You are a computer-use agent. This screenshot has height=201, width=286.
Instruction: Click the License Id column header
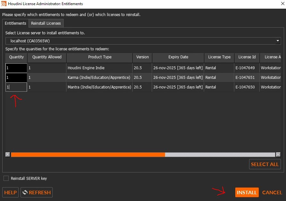click(x=247, y=57)
